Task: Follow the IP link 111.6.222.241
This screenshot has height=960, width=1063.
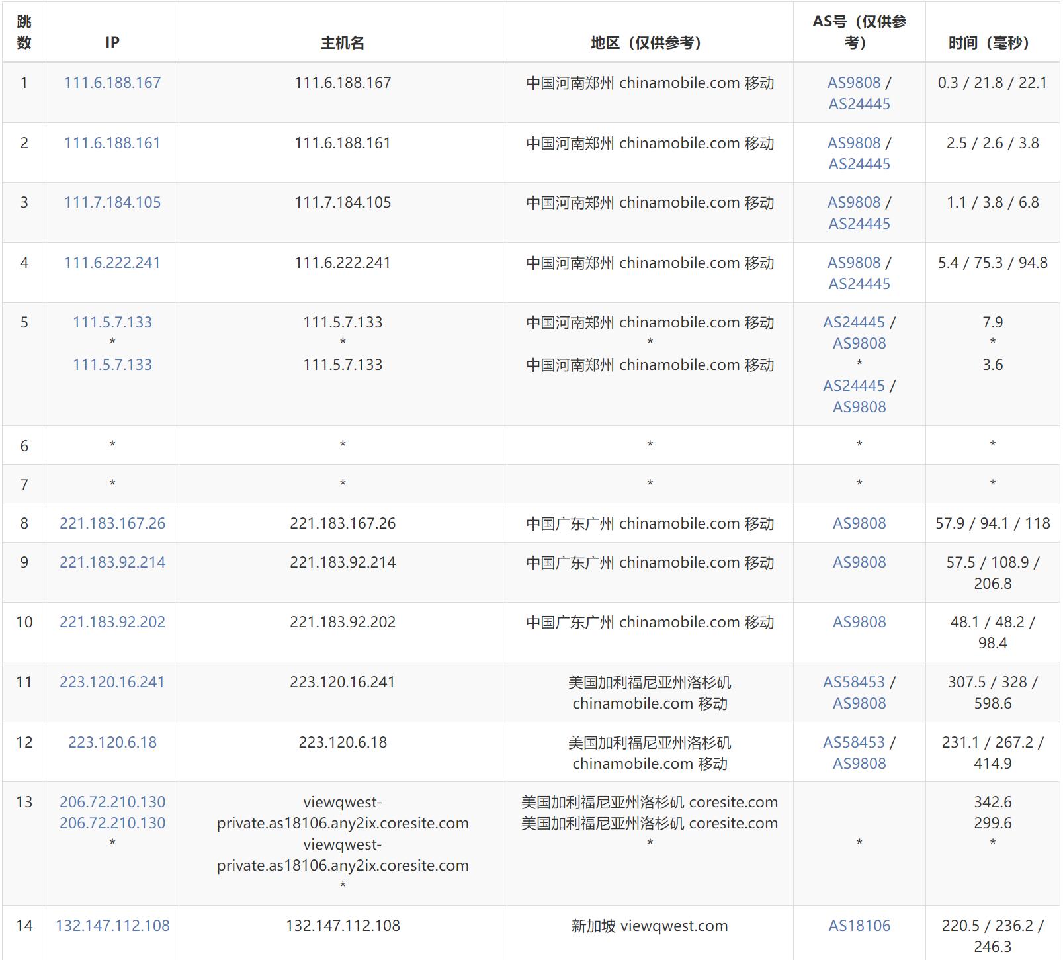Action: click(112, 263)
